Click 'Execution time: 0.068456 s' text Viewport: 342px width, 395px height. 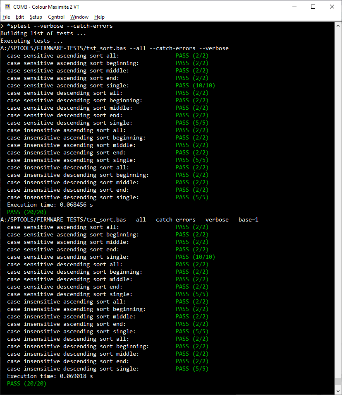click(50, 205)
